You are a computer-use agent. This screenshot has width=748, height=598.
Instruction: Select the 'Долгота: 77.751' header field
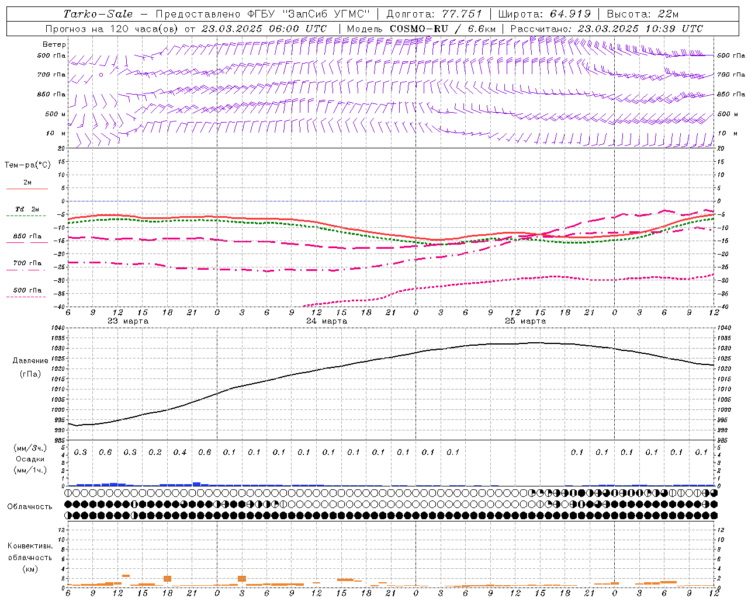click(434, 14)
